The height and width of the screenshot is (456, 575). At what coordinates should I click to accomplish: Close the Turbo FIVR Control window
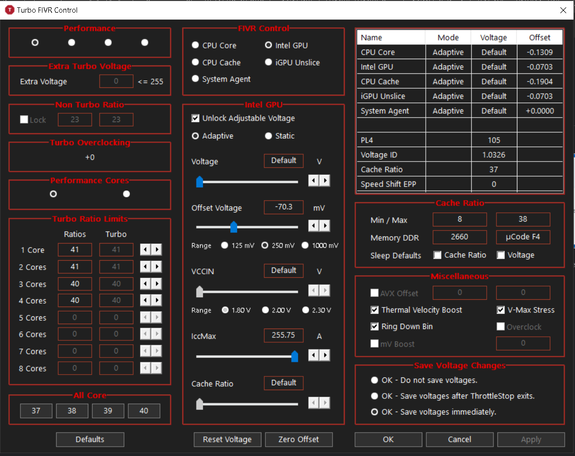(x=563, y=10)
